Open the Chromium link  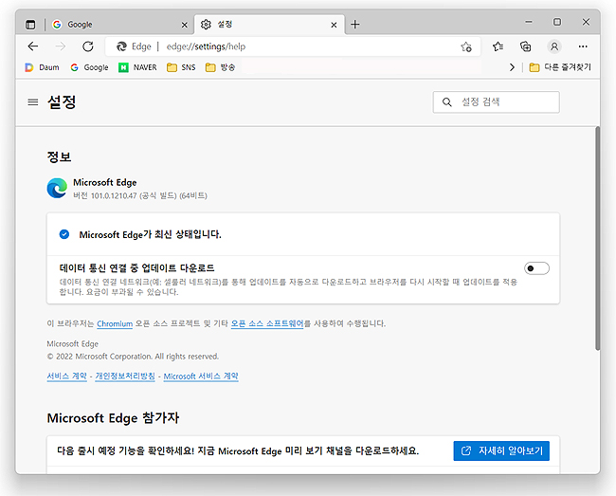(x=115, y=323)
